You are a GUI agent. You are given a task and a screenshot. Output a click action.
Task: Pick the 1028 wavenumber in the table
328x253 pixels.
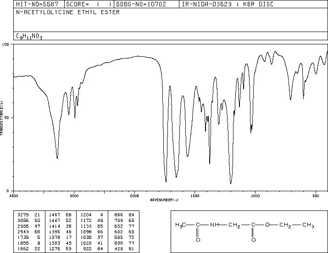click(86, 243)
